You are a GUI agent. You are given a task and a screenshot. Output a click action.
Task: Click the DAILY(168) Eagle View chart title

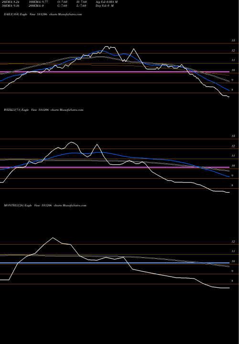click(x=43, y=14)
